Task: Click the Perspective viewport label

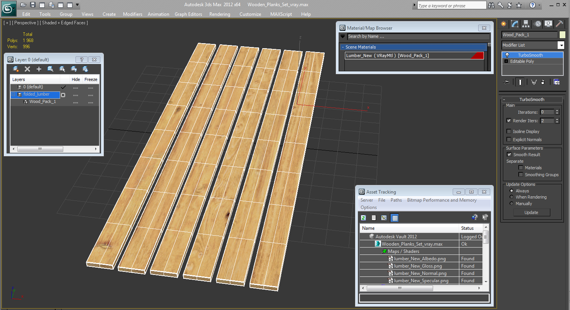Action: tap(25, 23)
